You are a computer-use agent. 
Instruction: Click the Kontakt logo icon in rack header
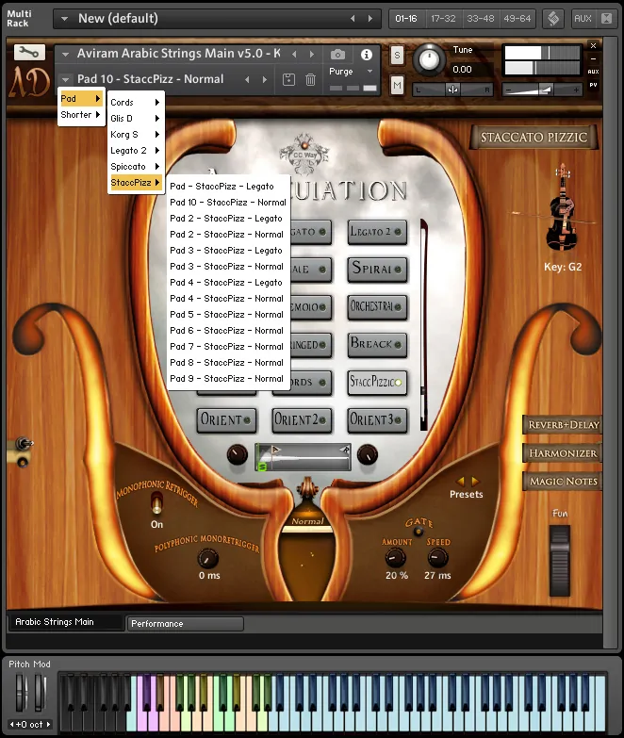(x=552, y=18)
